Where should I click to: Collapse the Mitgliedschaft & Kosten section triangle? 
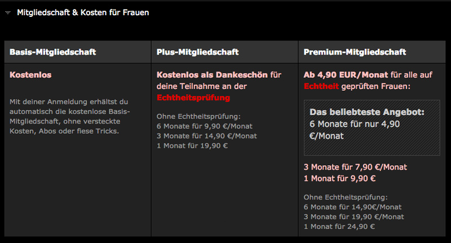(x=8, y=12)
